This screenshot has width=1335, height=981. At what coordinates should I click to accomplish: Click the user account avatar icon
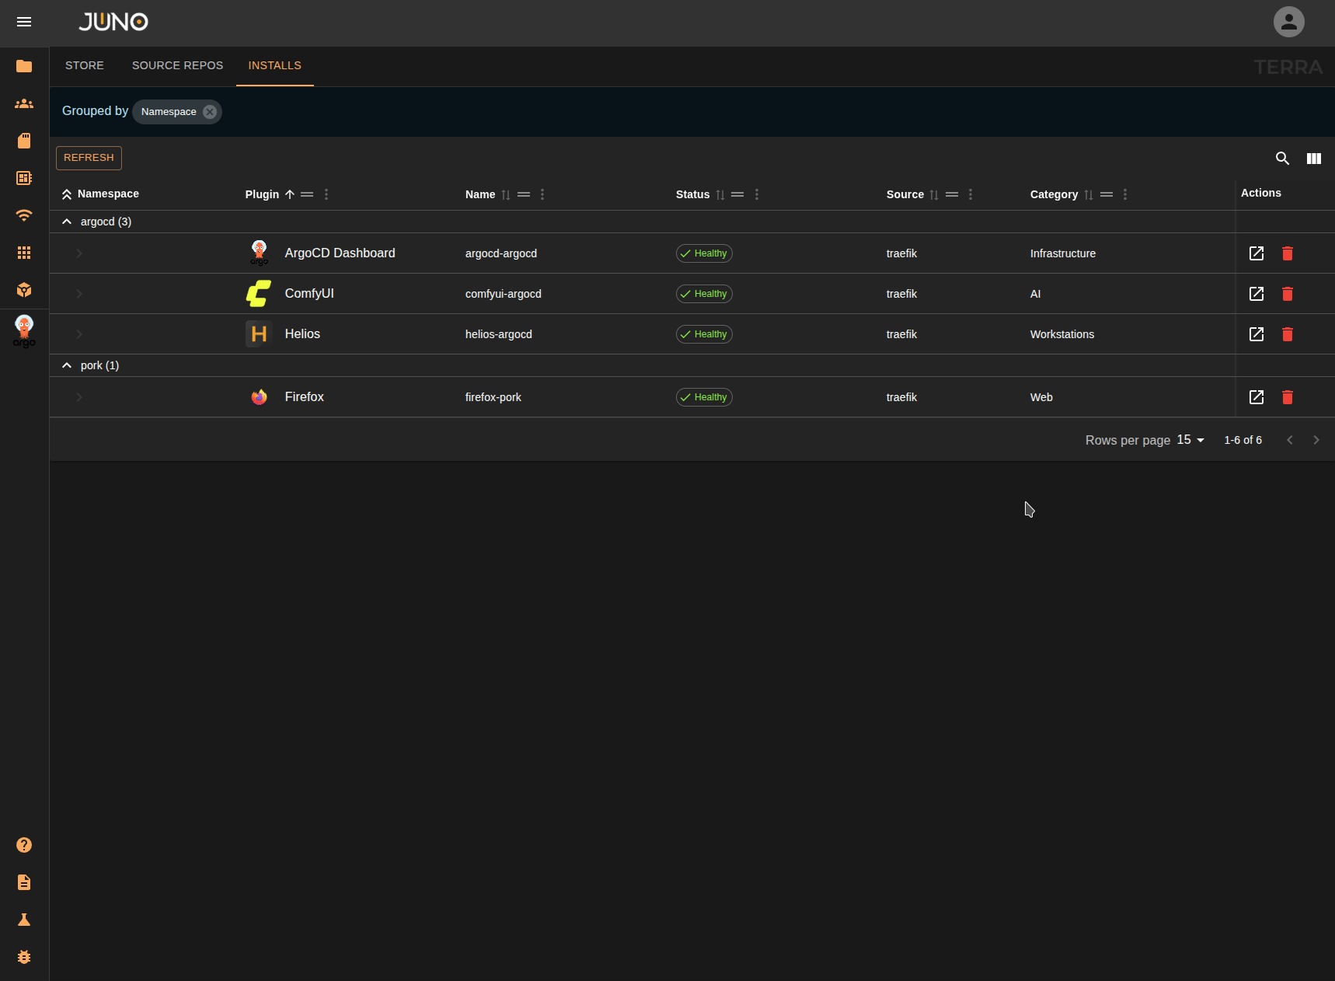tap(1288, 22)
